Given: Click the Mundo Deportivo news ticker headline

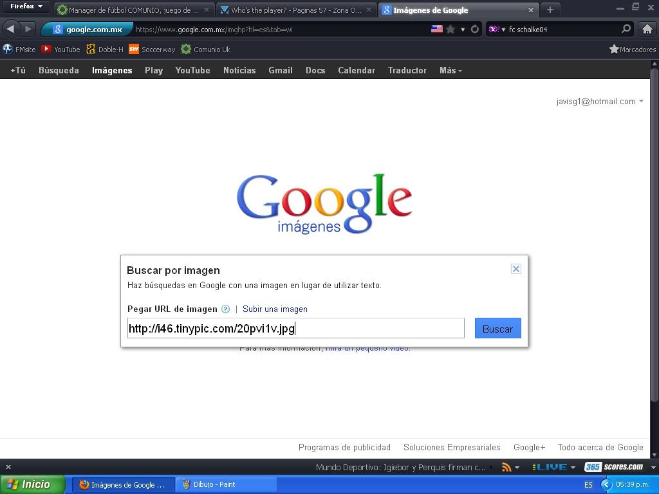Looking at the screenshot, I should [400, 467].
